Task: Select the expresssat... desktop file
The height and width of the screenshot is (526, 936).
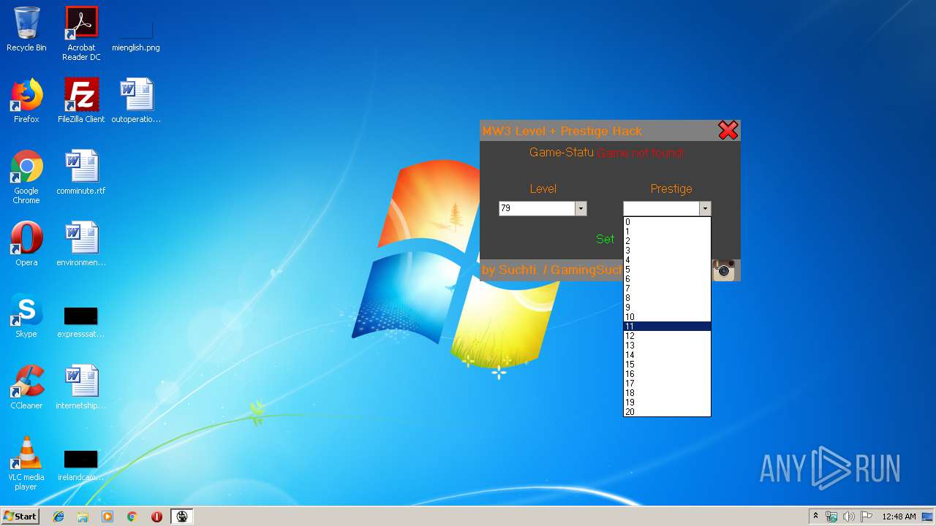Action: click(81, 321)
